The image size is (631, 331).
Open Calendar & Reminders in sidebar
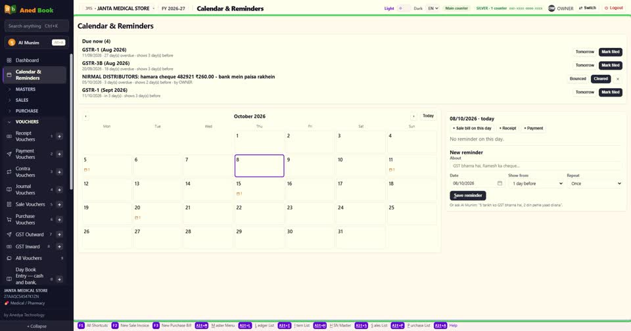[35, 75]
